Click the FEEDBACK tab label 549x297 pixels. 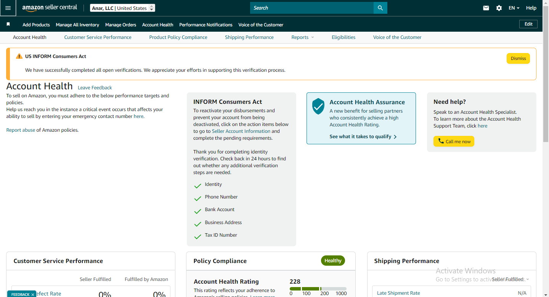pyautogui.click(x=20, y=294)
